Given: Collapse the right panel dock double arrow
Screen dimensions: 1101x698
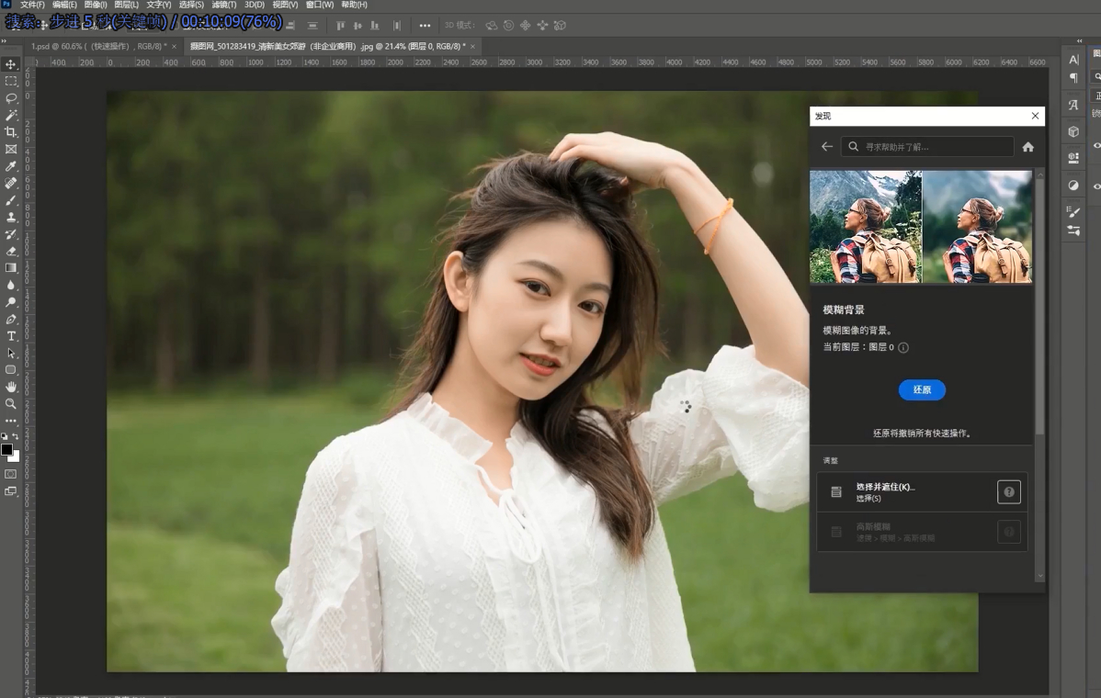Looking at the screenshot, I should tap(1080, 41).
